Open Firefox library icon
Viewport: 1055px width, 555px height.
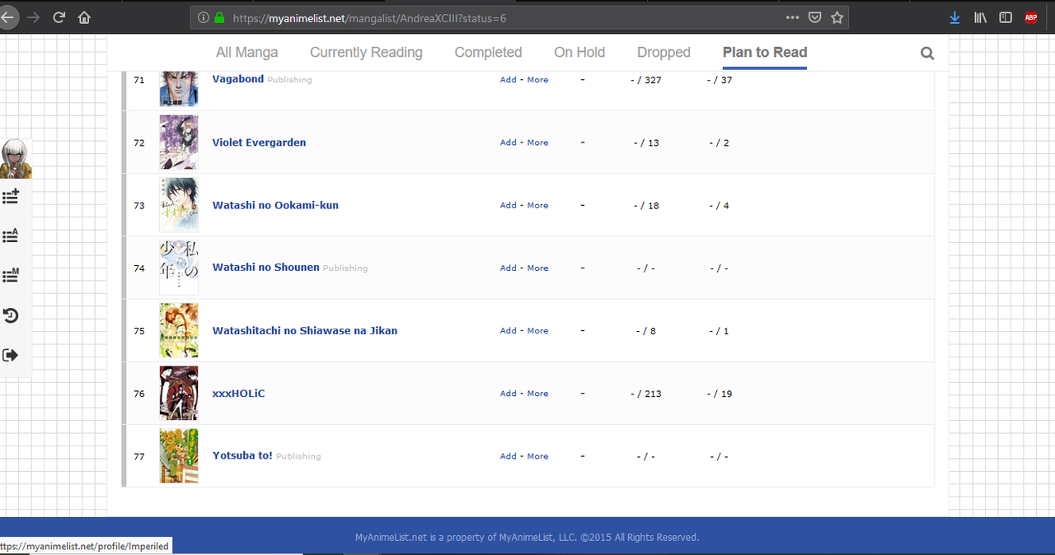coord(980,17)
